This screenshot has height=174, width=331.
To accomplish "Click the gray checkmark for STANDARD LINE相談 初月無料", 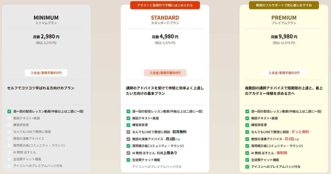I will (x=128, y=132).
